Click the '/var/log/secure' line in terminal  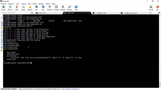(10, 47)
